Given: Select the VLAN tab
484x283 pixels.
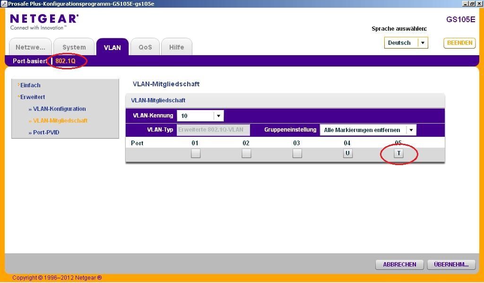Looking at the screenshot, I should (x=112, y=47).
